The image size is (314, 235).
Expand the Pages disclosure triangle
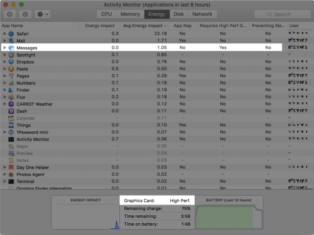(x=5, y=76)
